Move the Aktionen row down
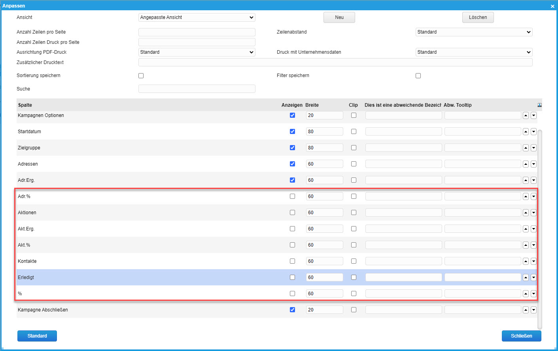The width and height of the screenshot is (558, 351). 533,213
